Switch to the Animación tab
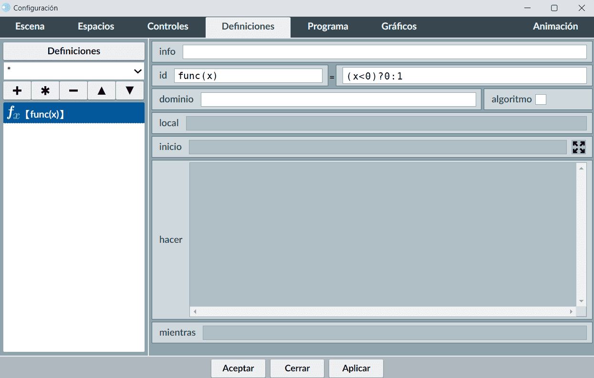The height and width of the screenshot is (378, 594). click(555, 27)
